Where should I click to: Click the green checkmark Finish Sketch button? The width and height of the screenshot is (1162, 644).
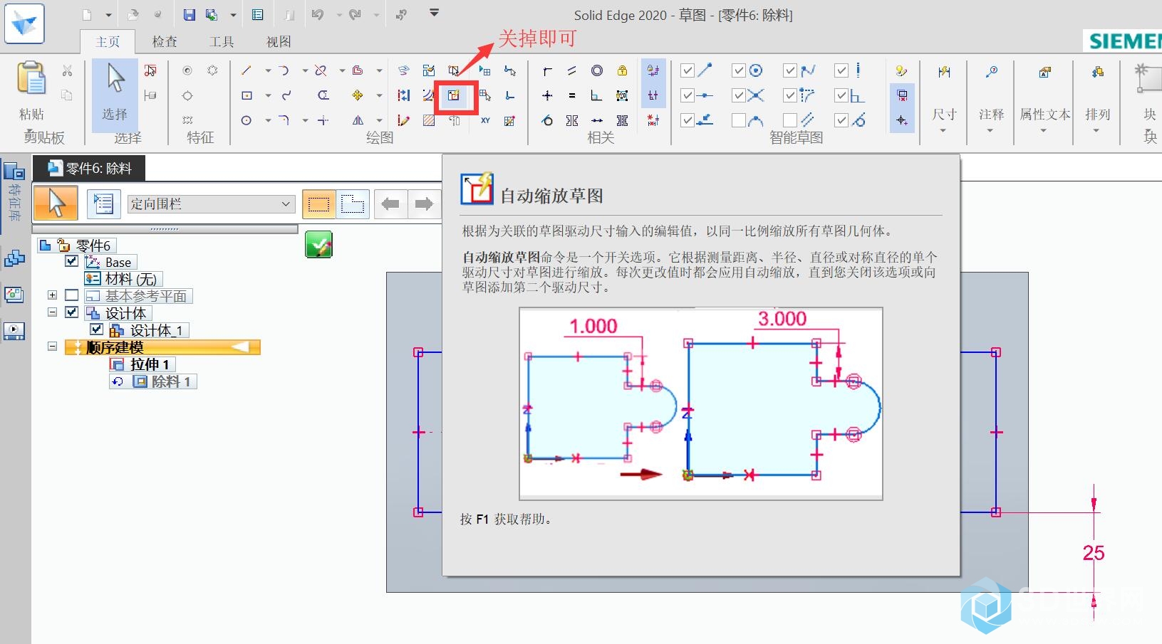tap(318, 245)
